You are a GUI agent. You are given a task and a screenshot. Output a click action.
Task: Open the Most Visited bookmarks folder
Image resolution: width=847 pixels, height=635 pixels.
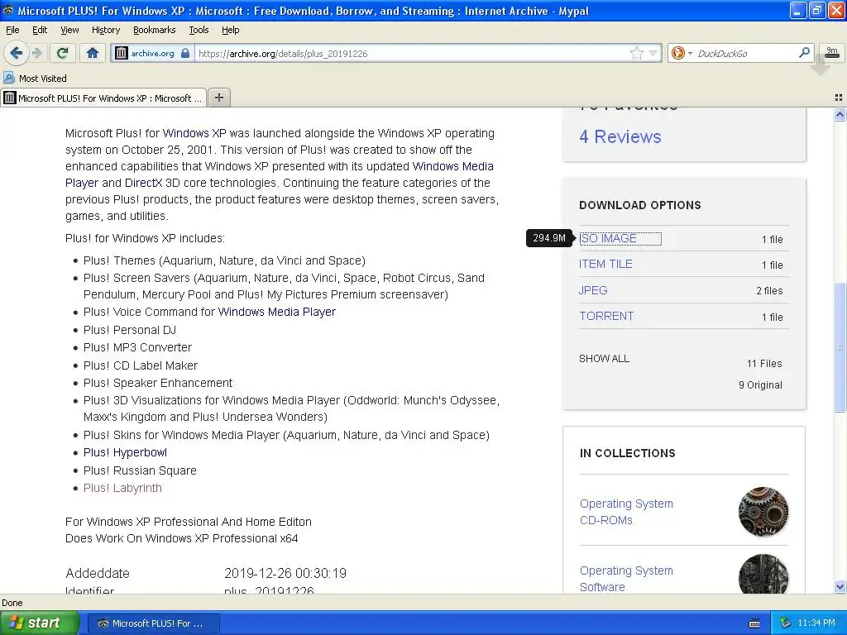[35, 79]
